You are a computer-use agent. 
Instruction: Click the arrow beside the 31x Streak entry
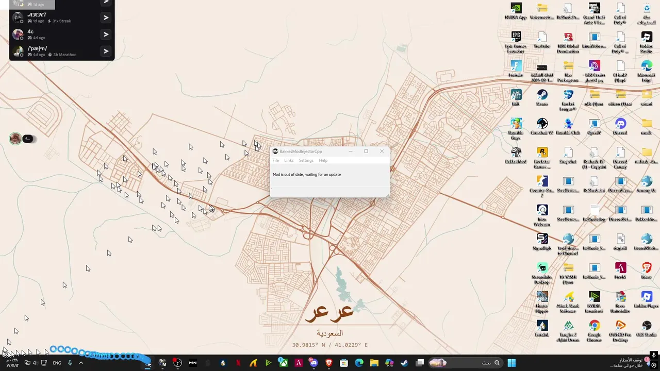pyautogui.click(x=106, y=18)
